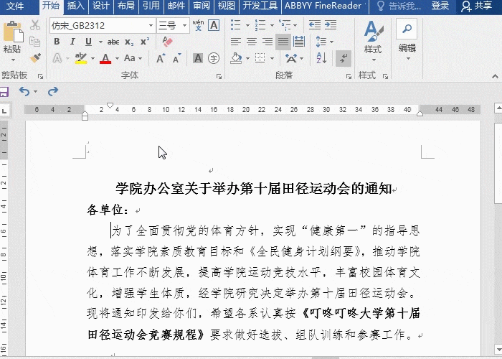The height and width of the screenshot is (359, 502).
Task: Open the Asian layout menu
Action: (294, 58)
